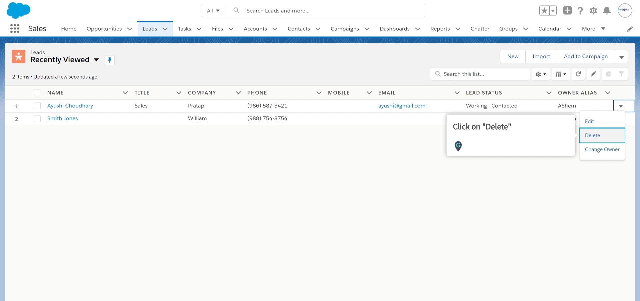Switch to the Opportunities tab
Viewport: 640px width, 301px height.
tap(104, 29)
